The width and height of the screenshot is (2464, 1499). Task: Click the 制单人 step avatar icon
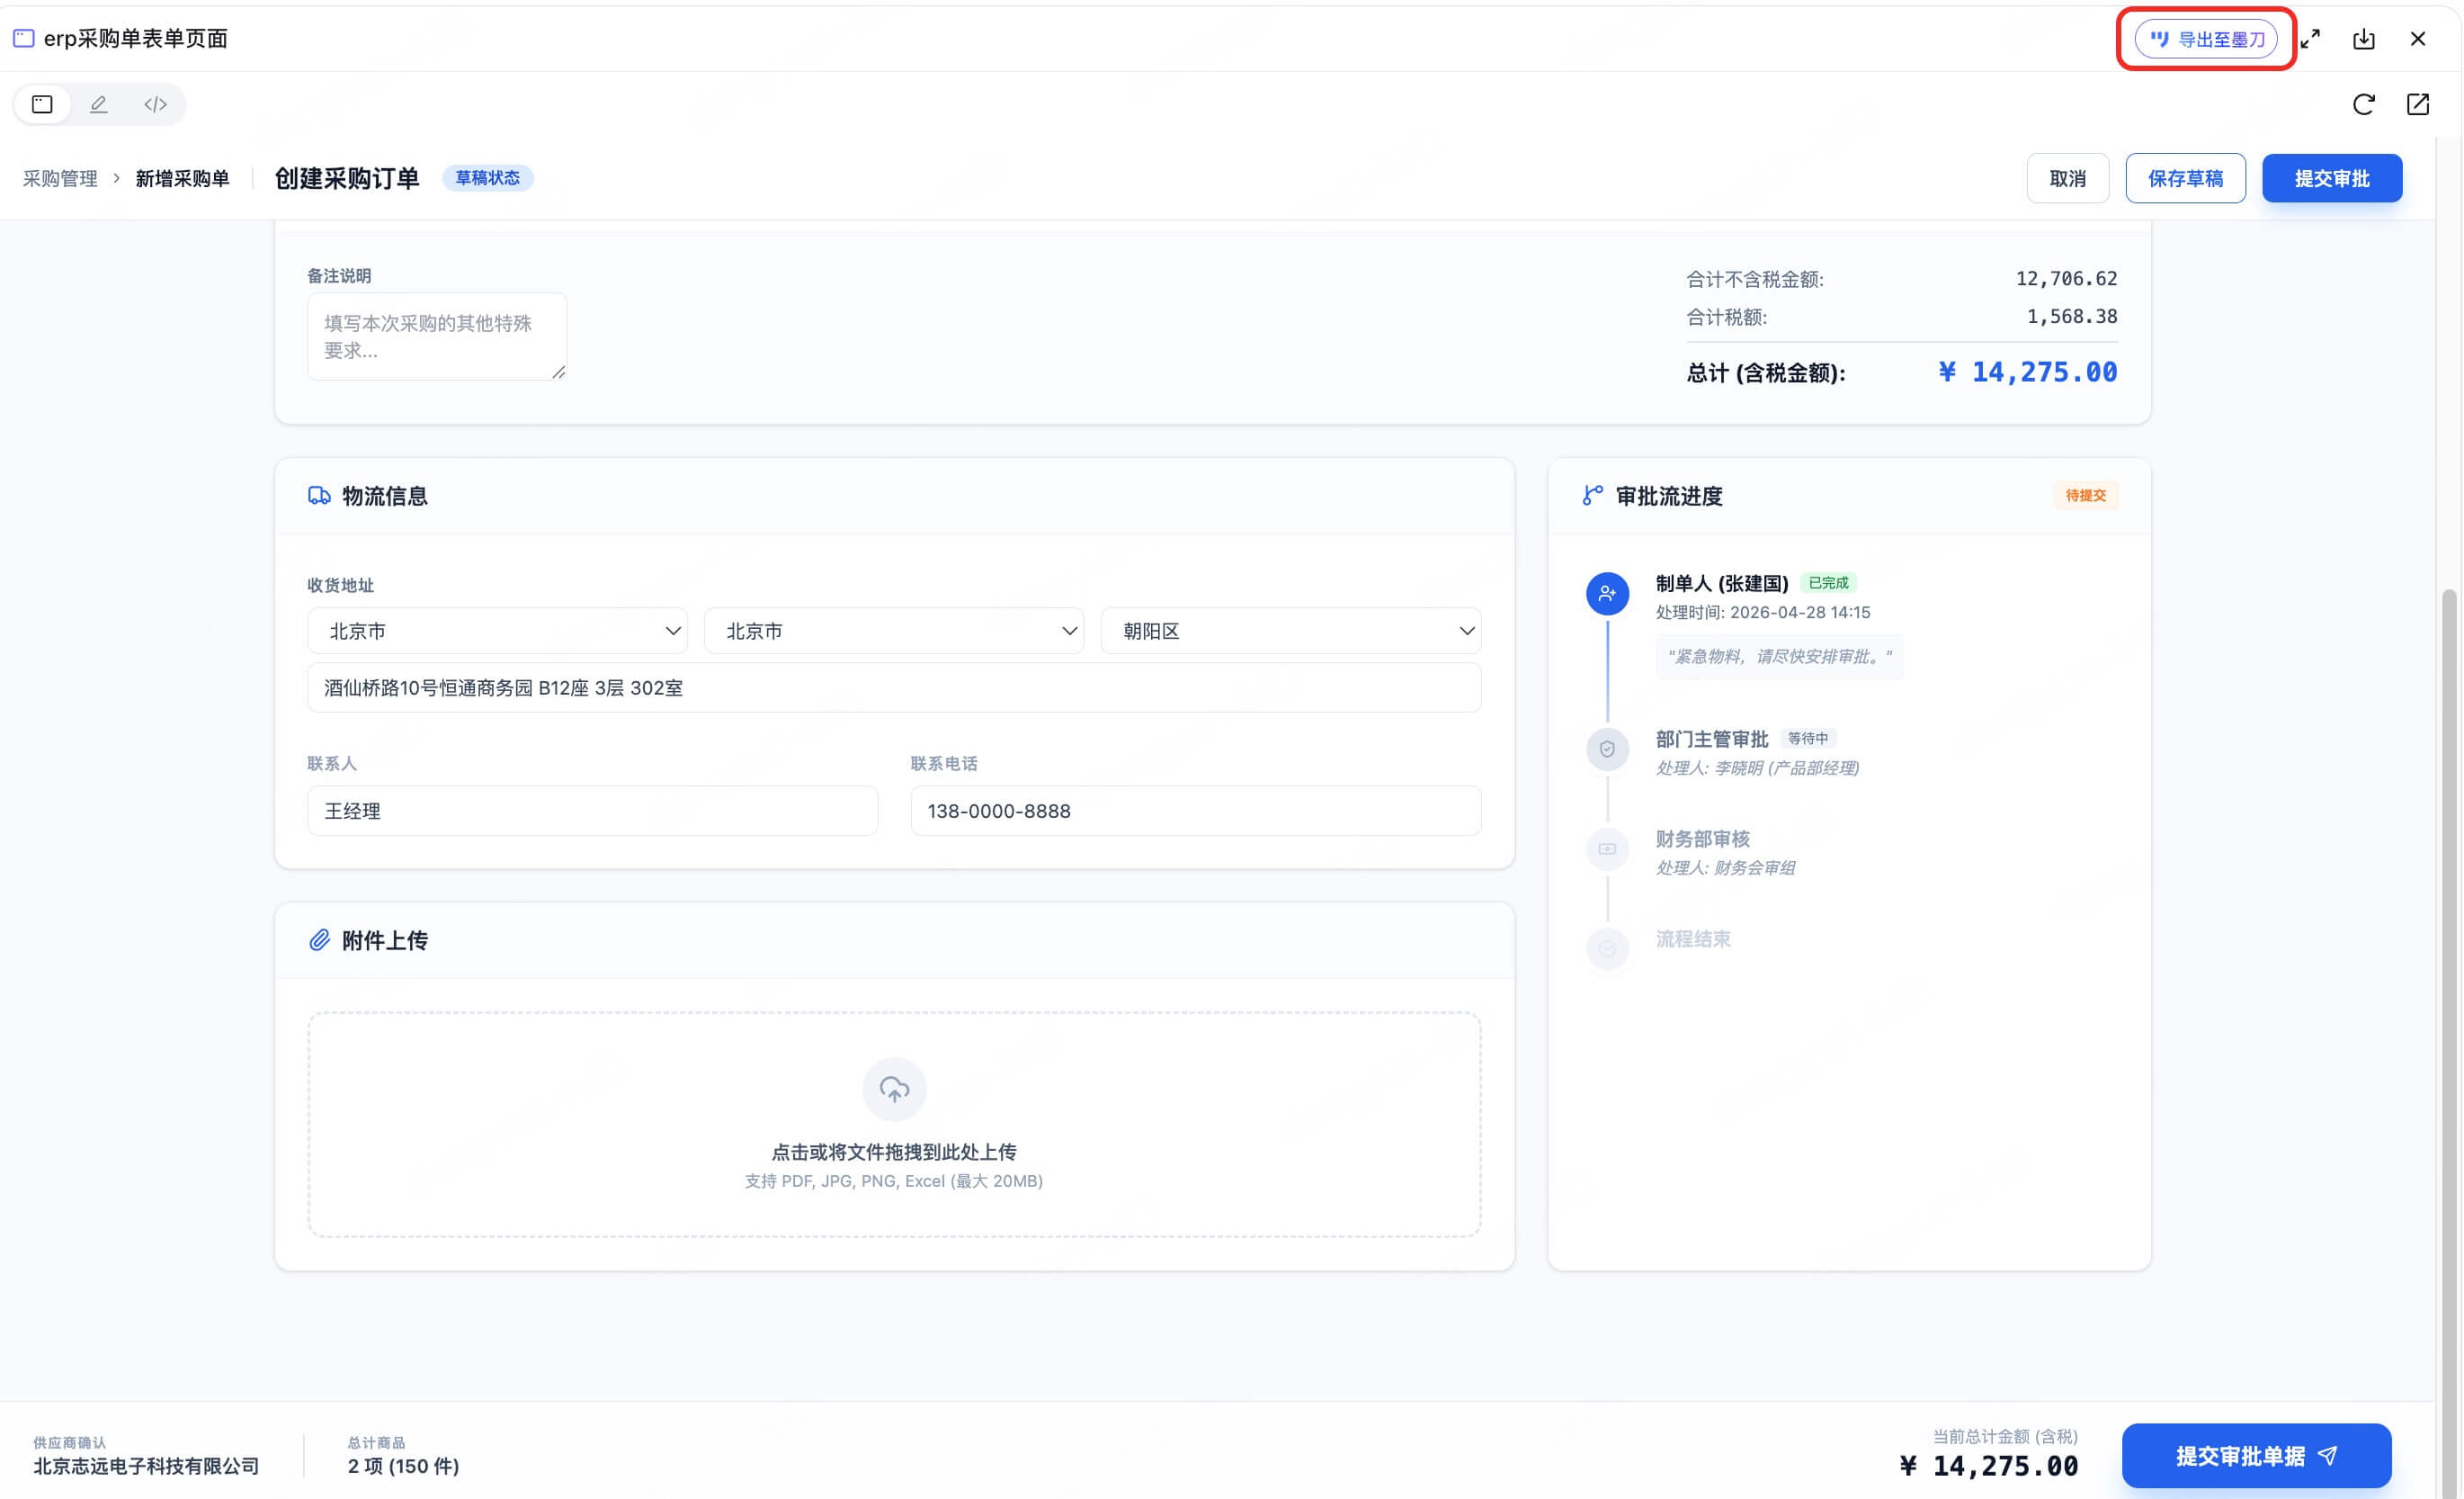(1607, 594)
